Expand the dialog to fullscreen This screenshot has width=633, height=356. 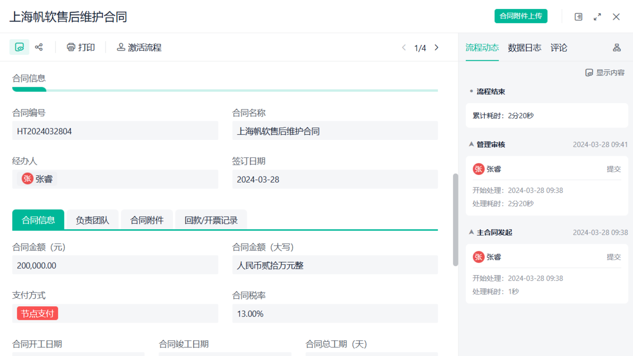597,17
